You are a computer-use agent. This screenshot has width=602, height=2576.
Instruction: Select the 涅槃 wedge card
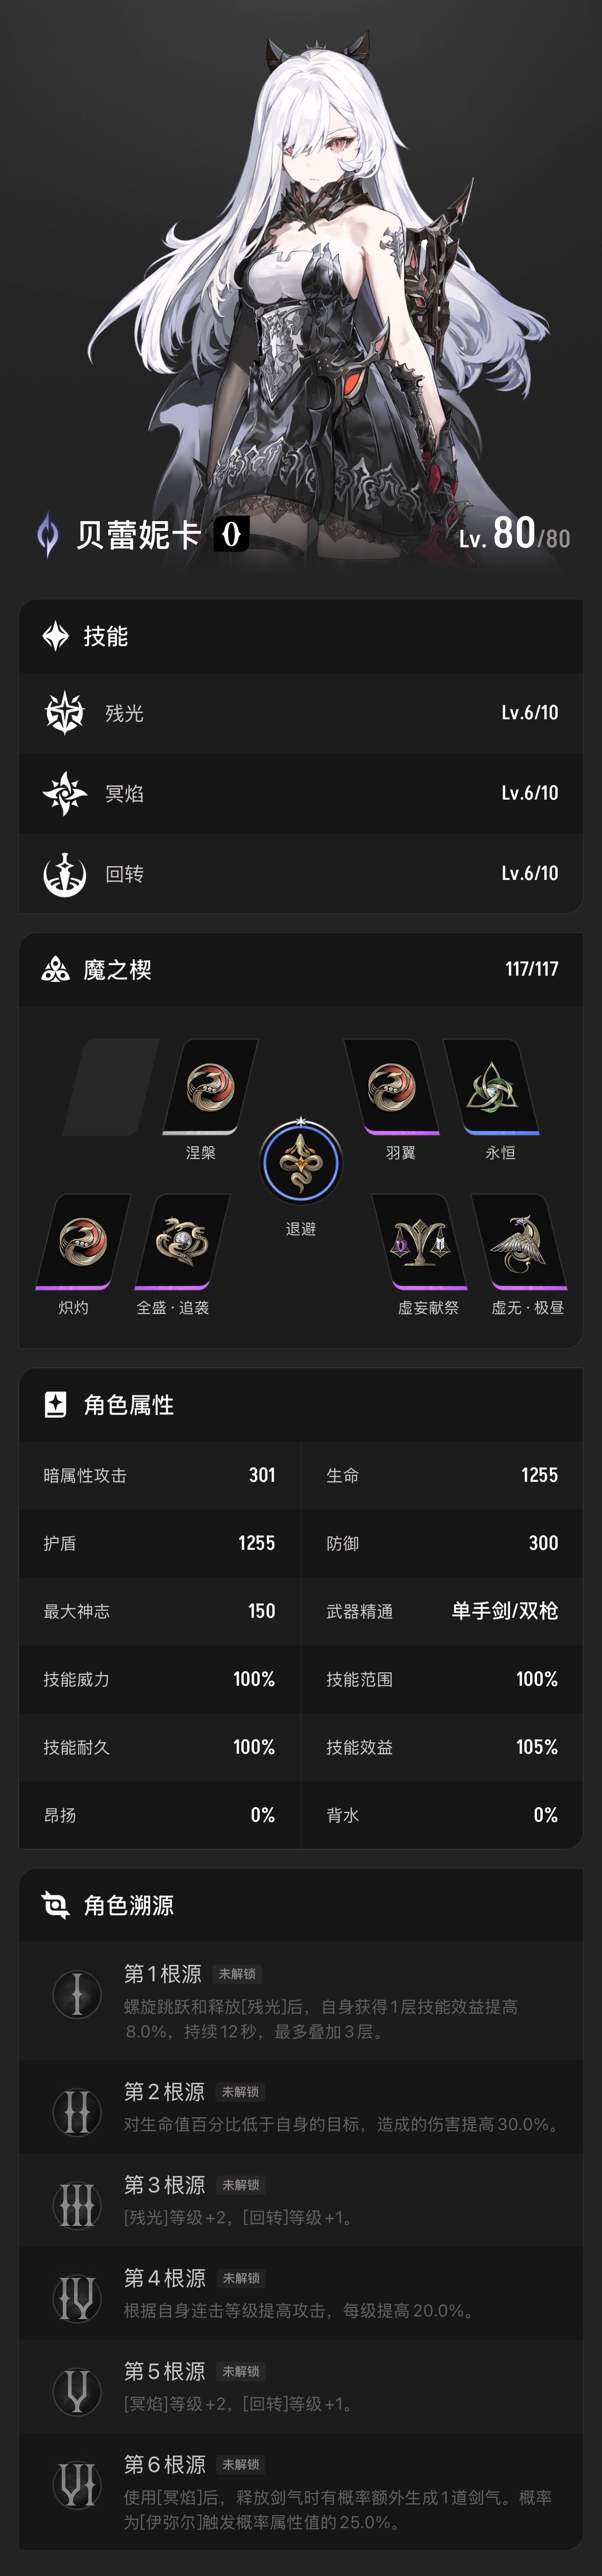click(209, 1087)
